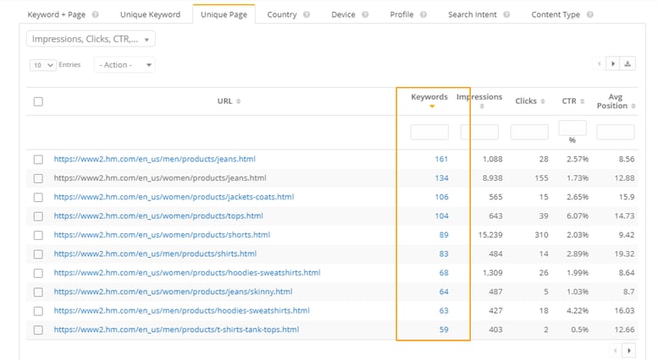Open the Action dropdown
The image size is (658, 360).
(x=124, y=65)
